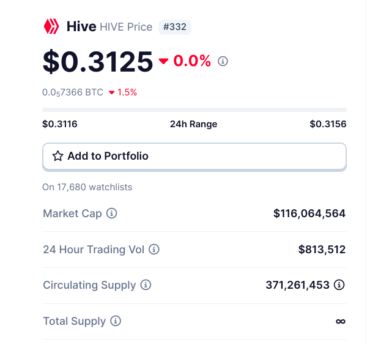This screenshot has width=378, height=345.
Task: Click the 0.0₅7366 BTC price text
Action: coord(73,92)
